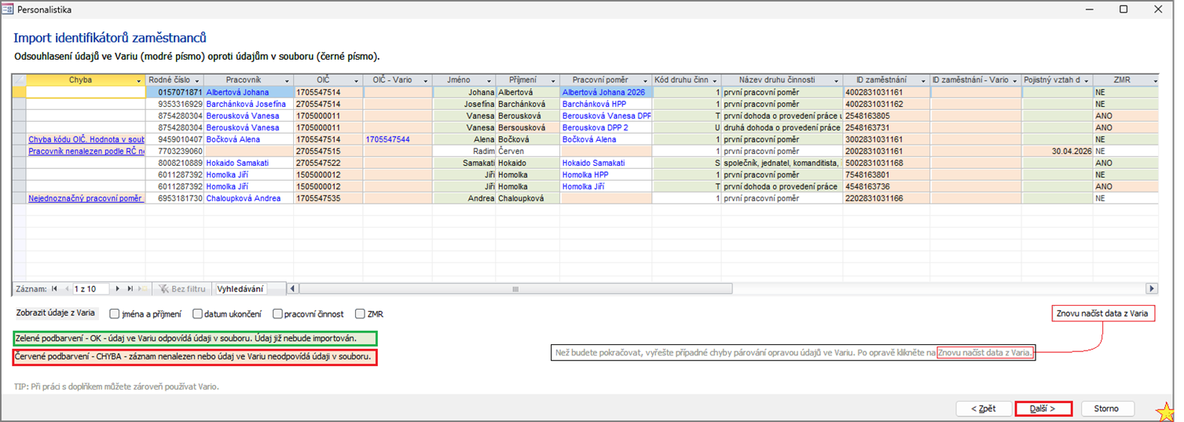Click next record arrow in navigator
This screenshot has height=422, width=1184.
(118, 289)
